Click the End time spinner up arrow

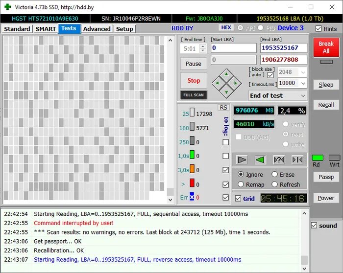click(203, 46)
